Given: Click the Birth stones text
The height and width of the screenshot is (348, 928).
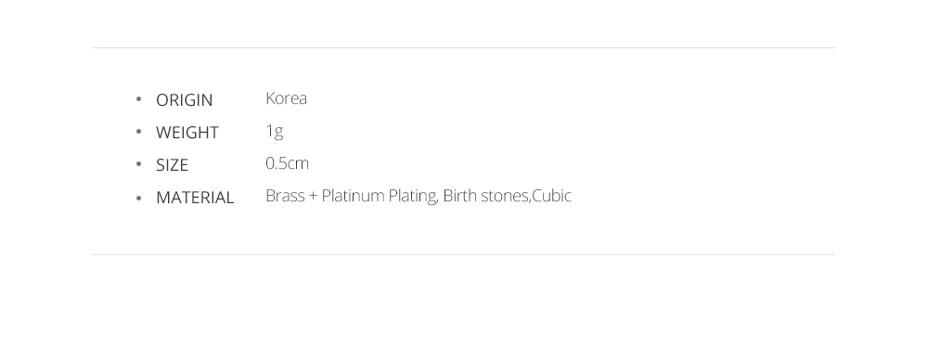Looking at the screenshot, I should [485, 196].
